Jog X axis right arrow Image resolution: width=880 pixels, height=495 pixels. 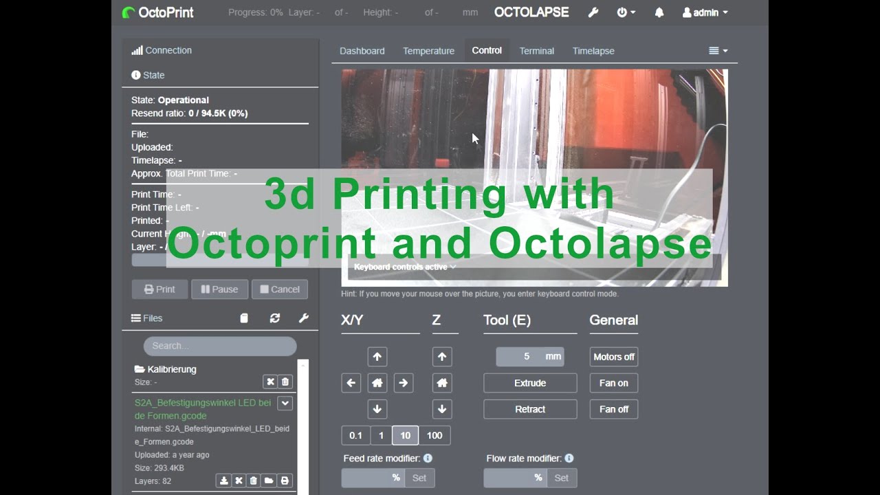404,383
